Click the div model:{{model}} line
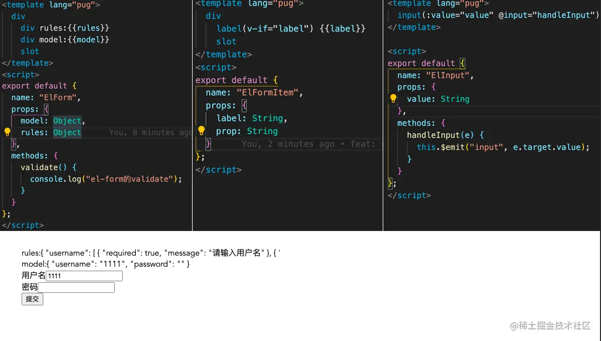Screen dimensions: 601x341 tap(65, 40)
